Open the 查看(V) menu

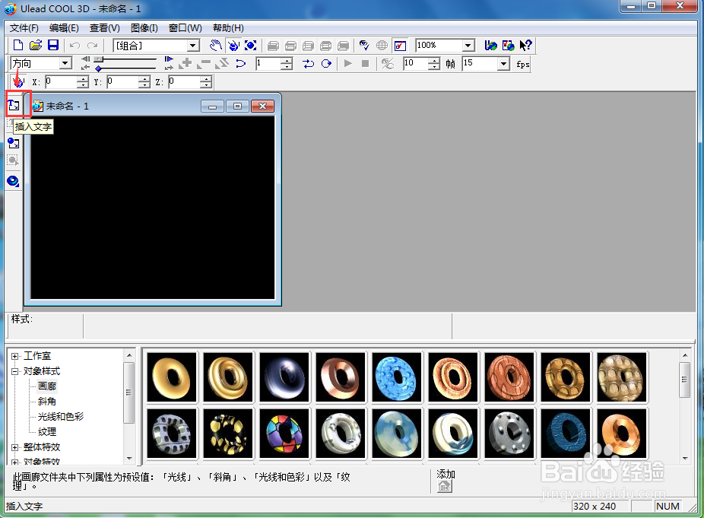[x=105, y=28]
